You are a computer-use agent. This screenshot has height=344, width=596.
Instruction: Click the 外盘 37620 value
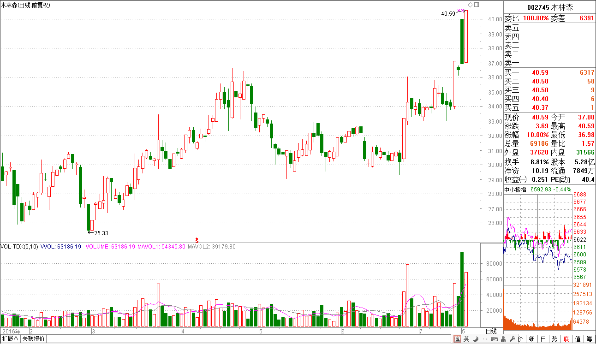pyautogui.click(x=538, y=152)
